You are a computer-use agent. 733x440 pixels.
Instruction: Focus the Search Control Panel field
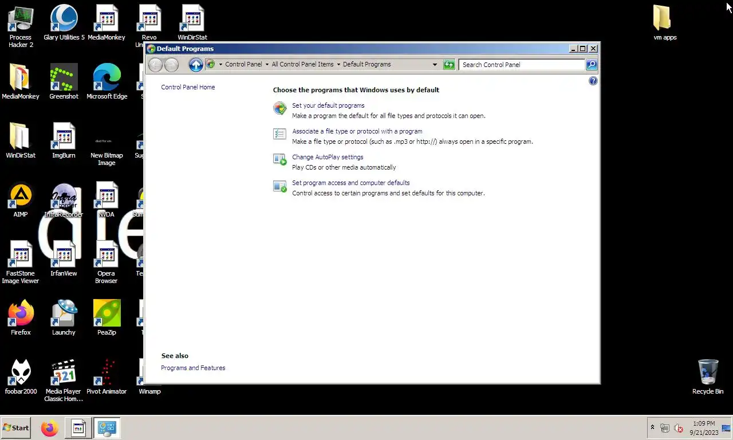pyautogui.click(x=522, y=65)
